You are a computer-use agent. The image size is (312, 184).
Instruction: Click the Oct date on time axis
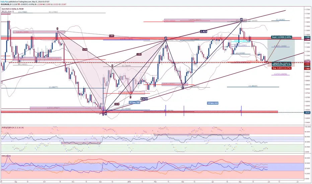coord(45,182)
